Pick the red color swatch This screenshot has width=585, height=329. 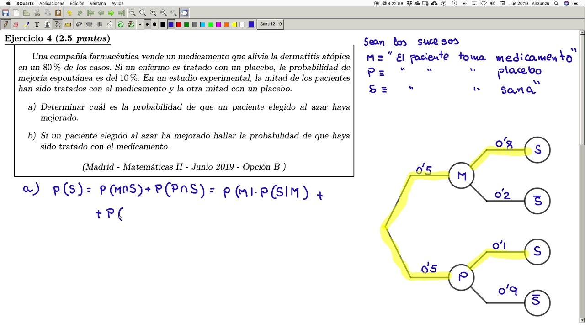click(x=179, y=24)
